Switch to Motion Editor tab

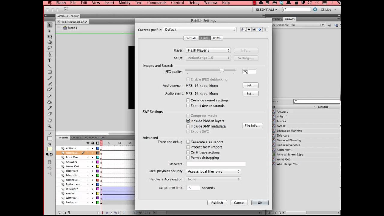(x=94, y=137)
